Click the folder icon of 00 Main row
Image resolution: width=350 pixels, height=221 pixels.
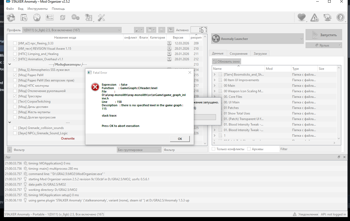[220, 85]
